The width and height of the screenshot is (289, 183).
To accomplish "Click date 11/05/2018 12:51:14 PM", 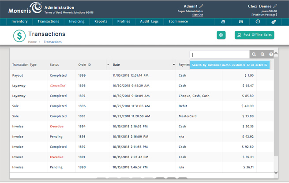I will point(131,75).
